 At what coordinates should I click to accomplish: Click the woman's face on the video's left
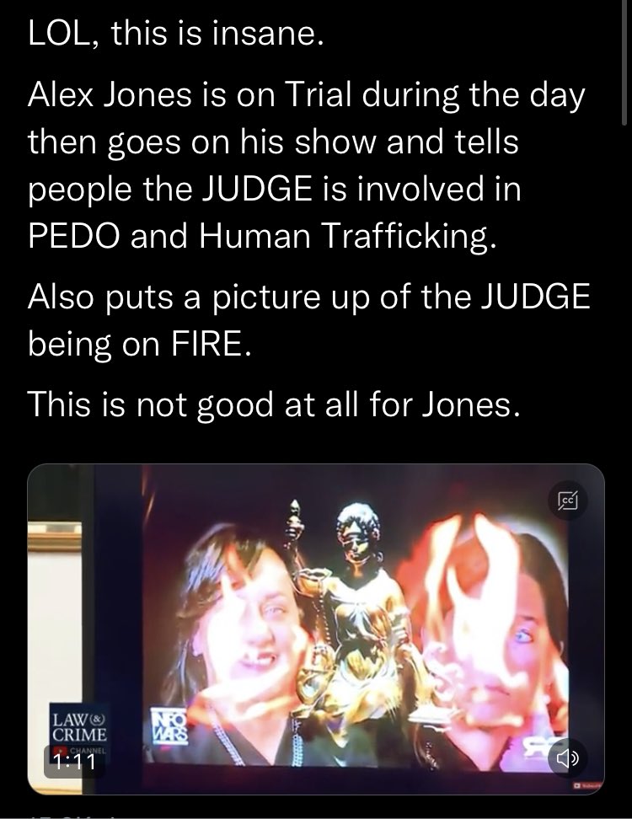click(x=245, y=627)
